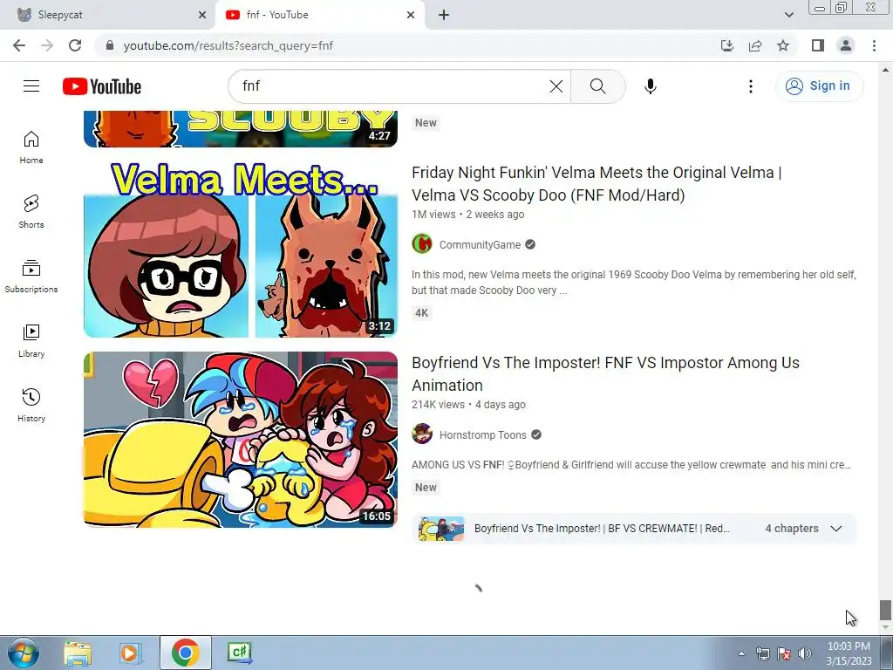Click the scrollbar down arrow
This screenshot has width=893, height=670.
885,626
